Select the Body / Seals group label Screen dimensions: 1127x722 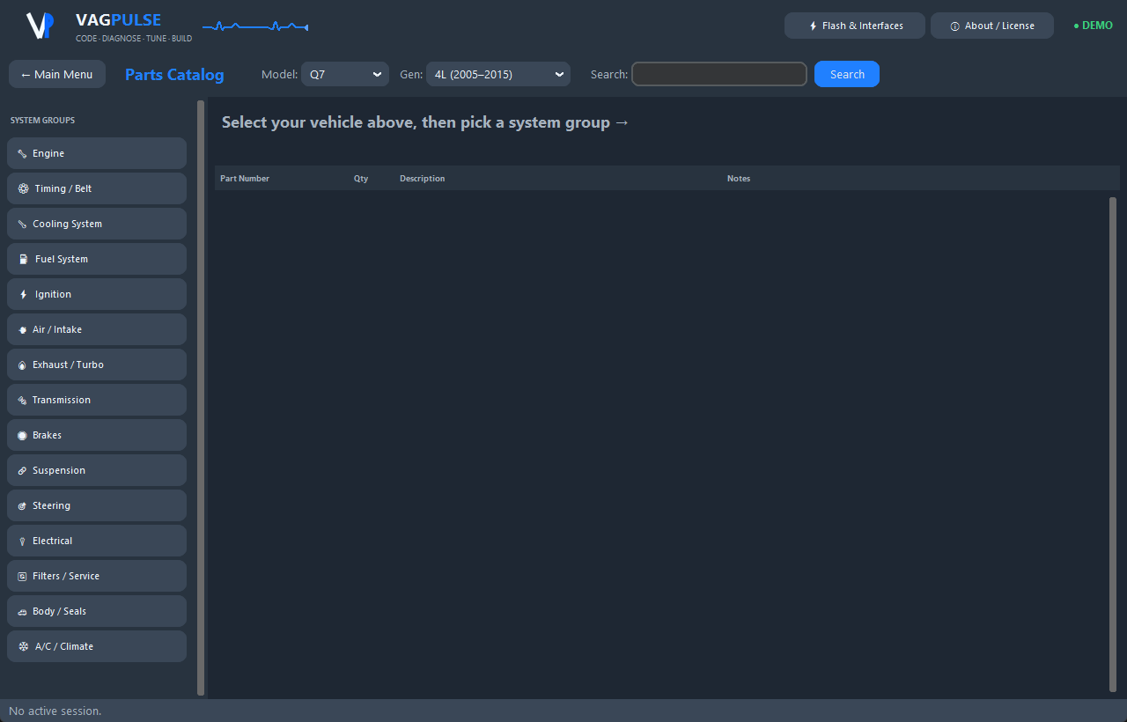click(59, 611)
